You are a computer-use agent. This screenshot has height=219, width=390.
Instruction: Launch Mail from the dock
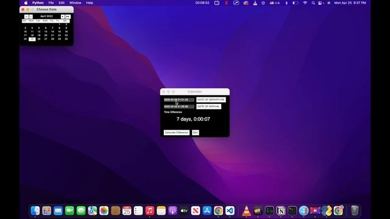coord(58,210)
